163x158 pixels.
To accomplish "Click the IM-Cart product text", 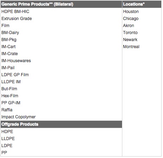I will click(x=8, y=47).
